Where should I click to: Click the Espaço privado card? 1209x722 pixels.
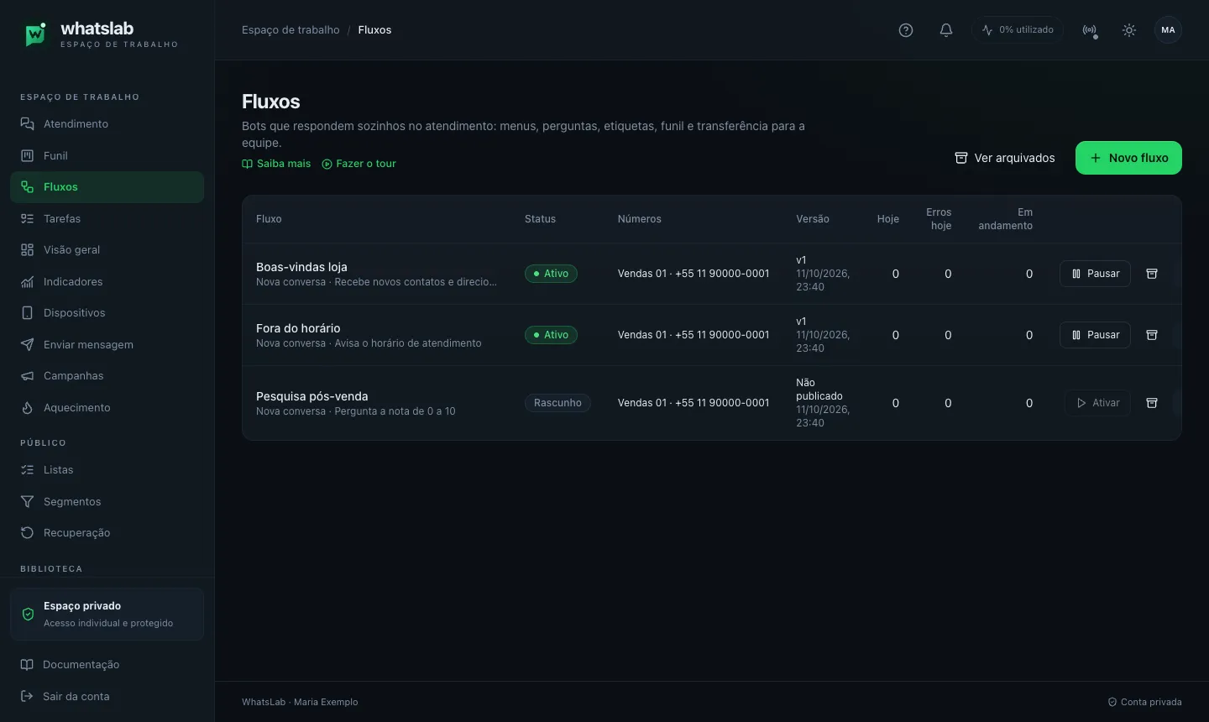pyautogui.click(x=107, y=615)
